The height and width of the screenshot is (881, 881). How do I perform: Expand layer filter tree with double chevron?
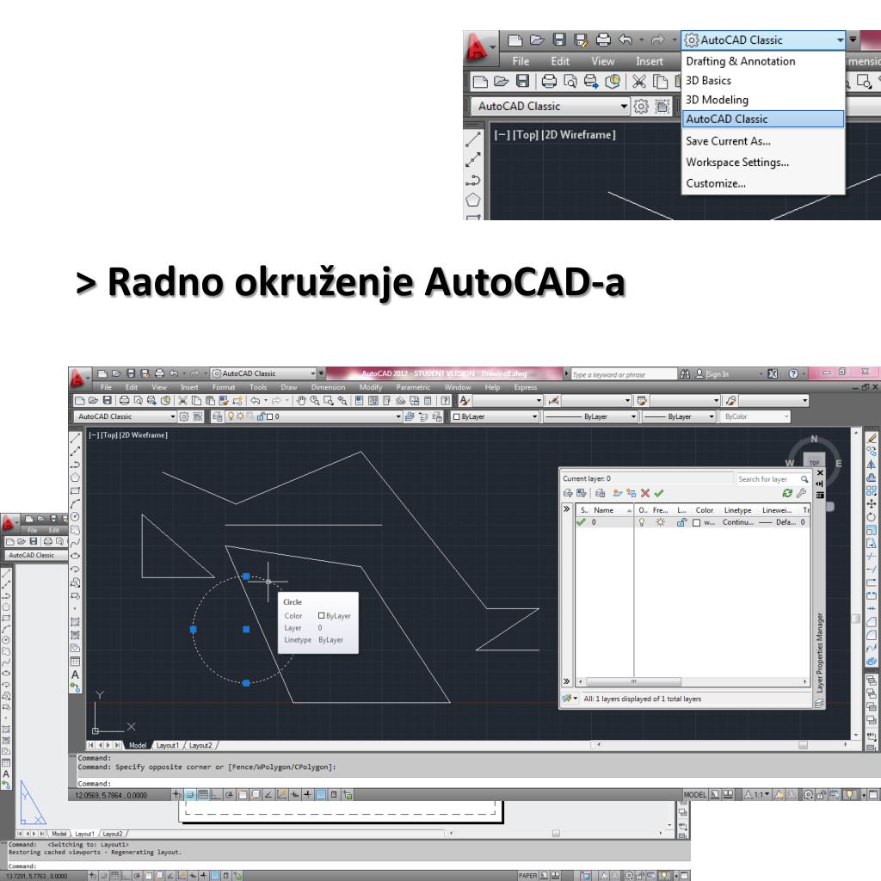566,510
